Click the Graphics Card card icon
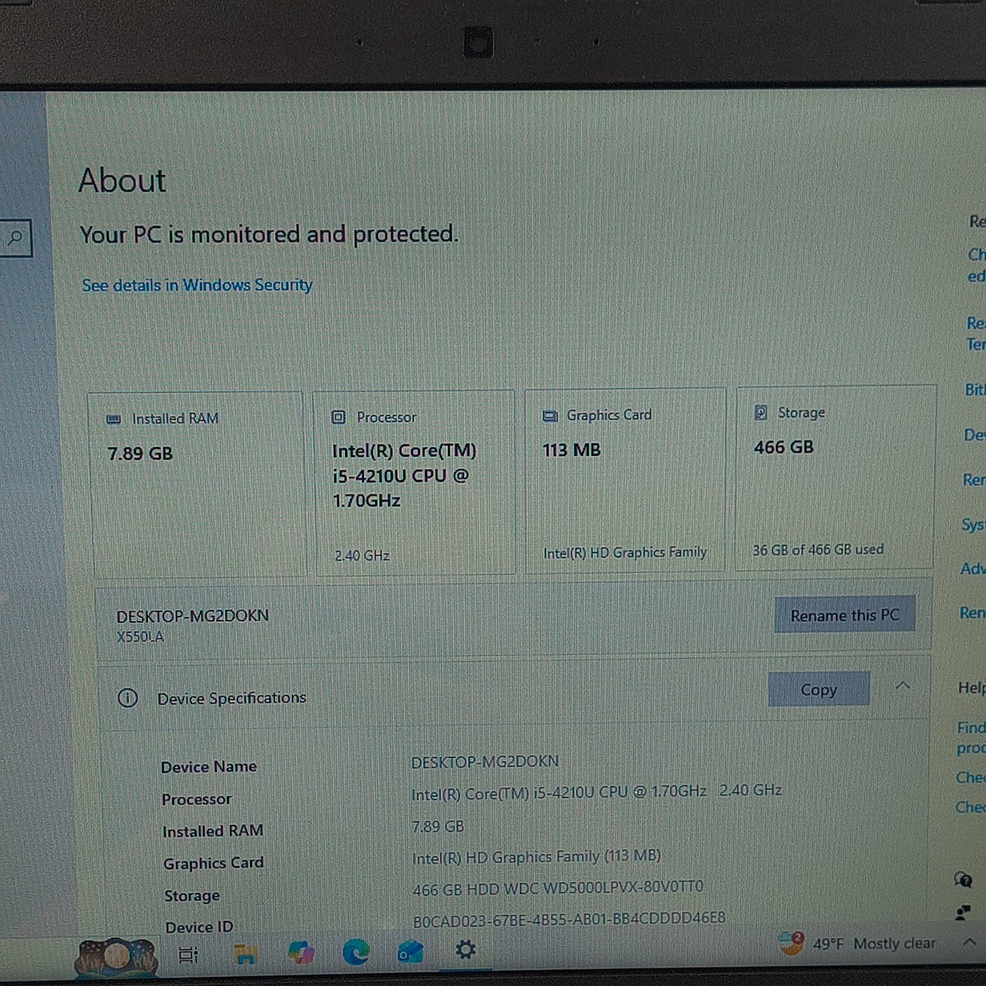Screen dimensions: 986x986 (551, 416)
